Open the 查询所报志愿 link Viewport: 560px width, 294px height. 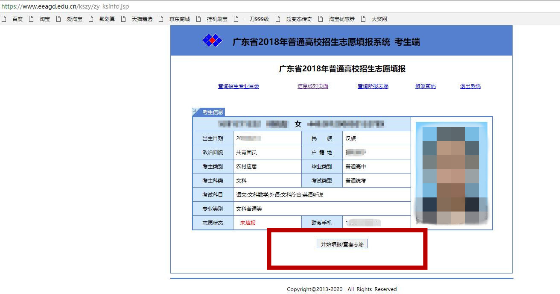(x=373, y=86)
